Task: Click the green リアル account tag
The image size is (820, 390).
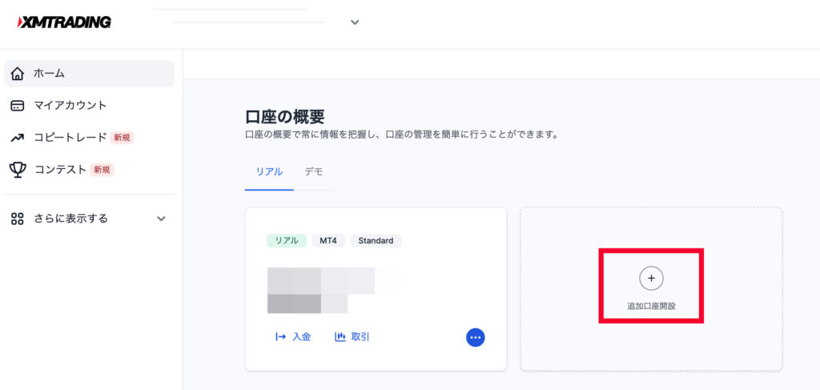Action: tap(287, 241)
